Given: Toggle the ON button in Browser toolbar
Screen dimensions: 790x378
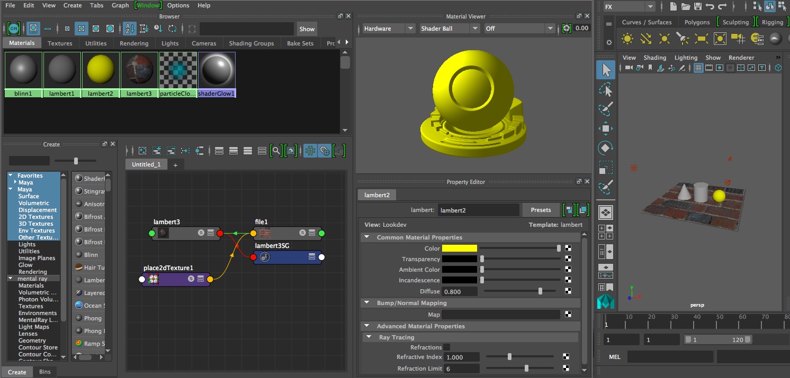Looking at the screenshot, I should click(13, 29).
